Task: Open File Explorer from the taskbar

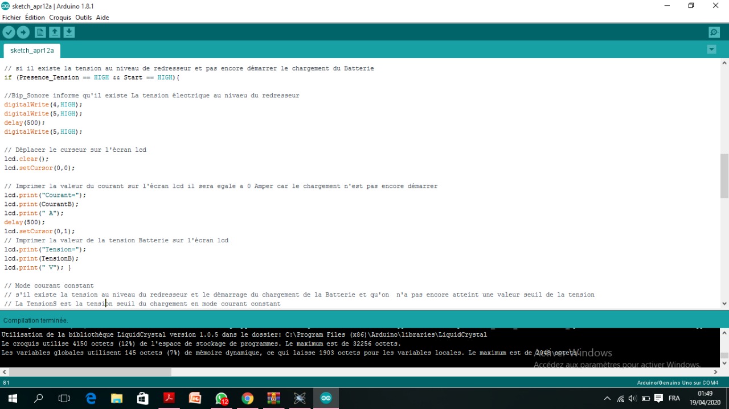Action: (x=117, y=398)
